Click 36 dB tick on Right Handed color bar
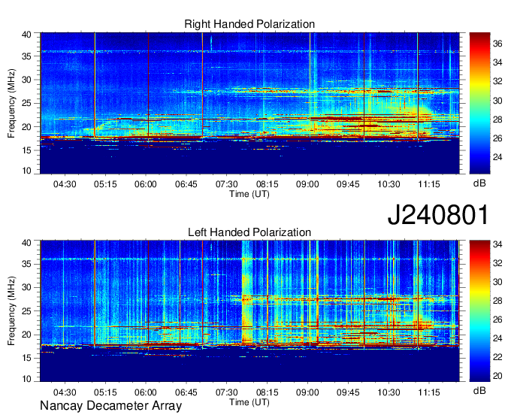The image size is (511, 415). (497, 44)
